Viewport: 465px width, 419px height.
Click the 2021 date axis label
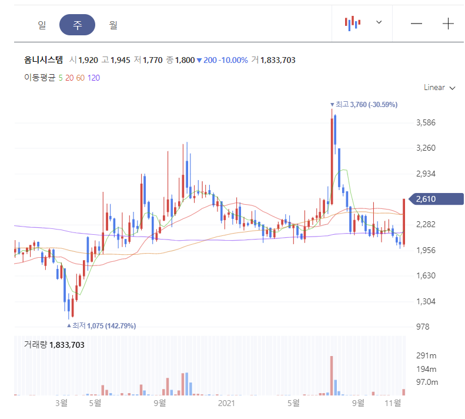(x=226, y=403)
